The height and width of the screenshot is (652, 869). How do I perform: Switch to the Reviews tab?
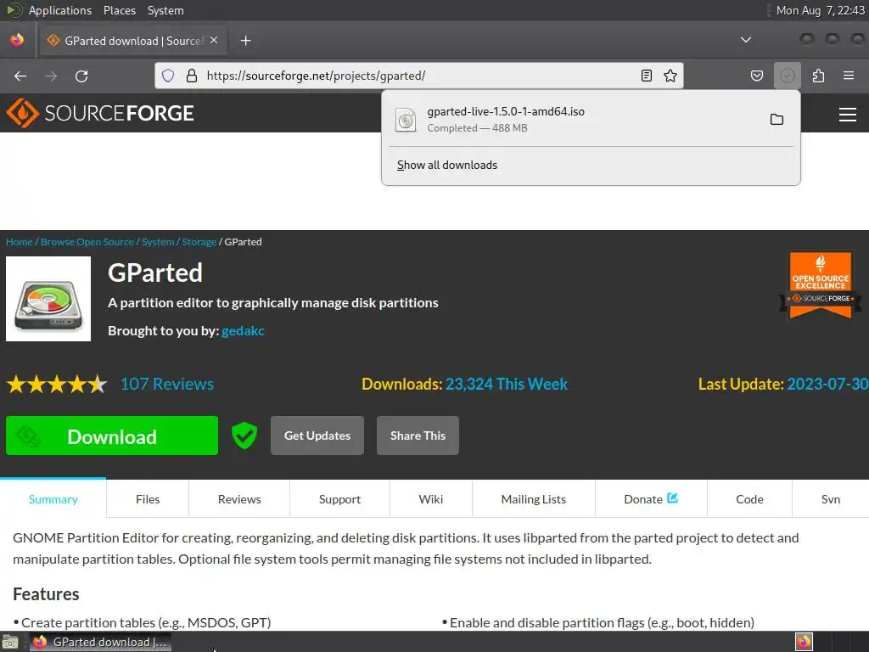tap(239, 499)
